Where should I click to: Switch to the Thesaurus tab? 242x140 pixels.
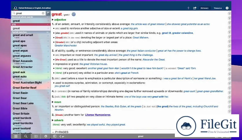(218, 8)
